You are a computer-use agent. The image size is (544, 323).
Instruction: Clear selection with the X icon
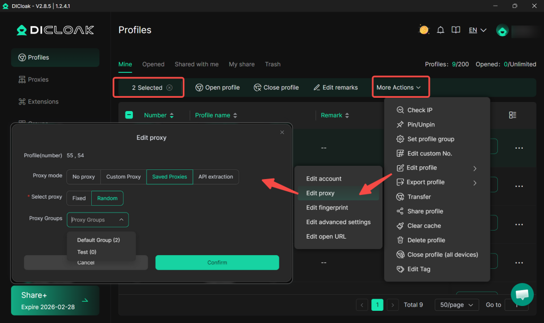(x=169, y=88)
